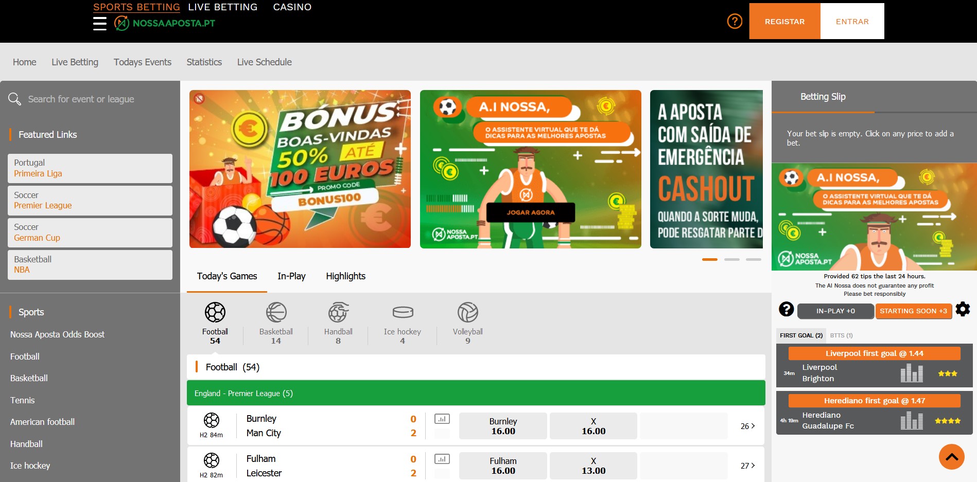Open Nossa Aposta Odds Boost link
This screenshot has height=482, width=977.
tap(57, 334)
